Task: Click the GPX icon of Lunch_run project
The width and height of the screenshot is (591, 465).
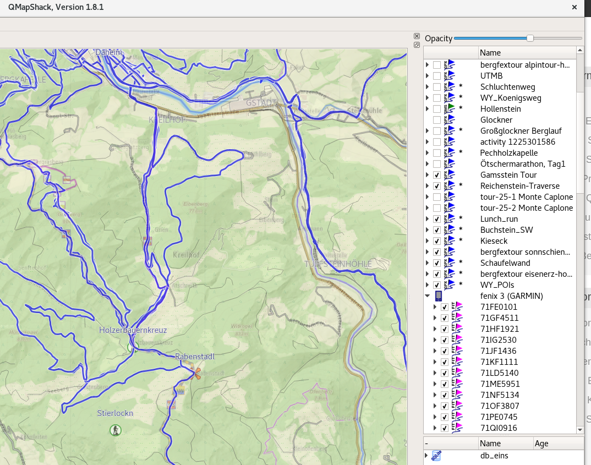Action: [449, 219]
